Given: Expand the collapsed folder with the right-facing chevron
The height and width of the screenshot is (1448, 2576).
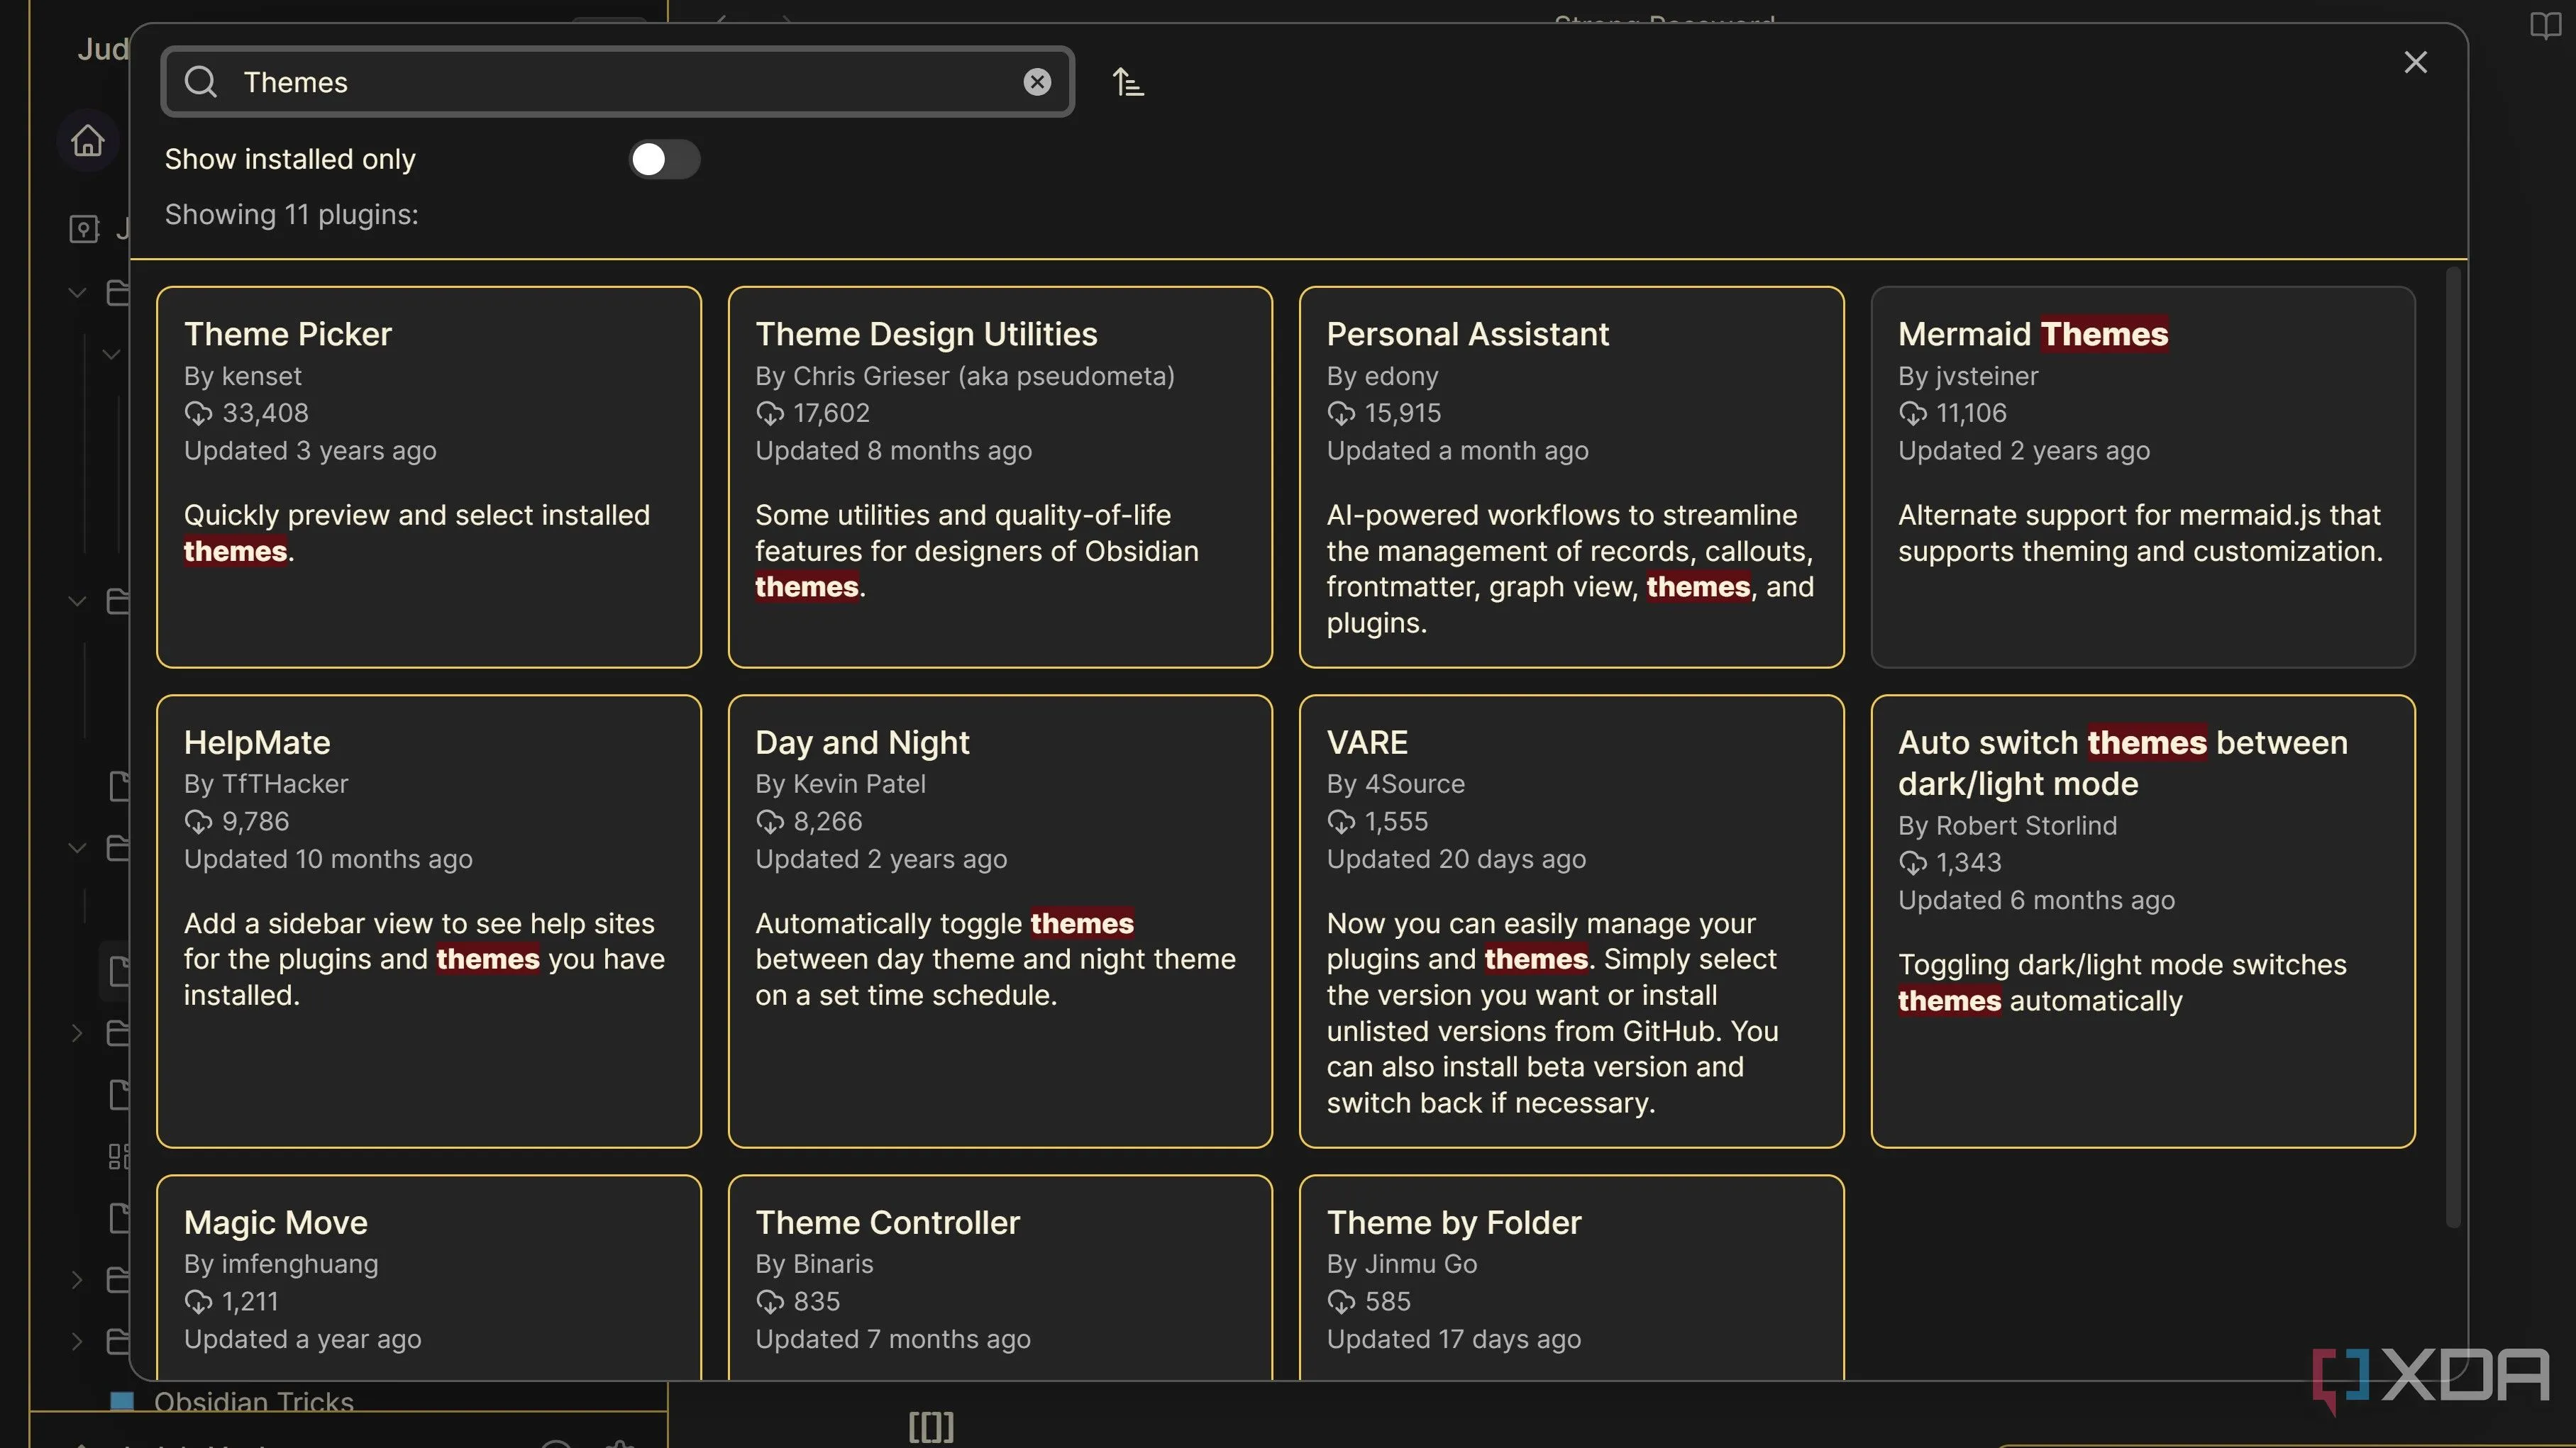Looking at the screenshot, I should click(x=77, y=1033).
